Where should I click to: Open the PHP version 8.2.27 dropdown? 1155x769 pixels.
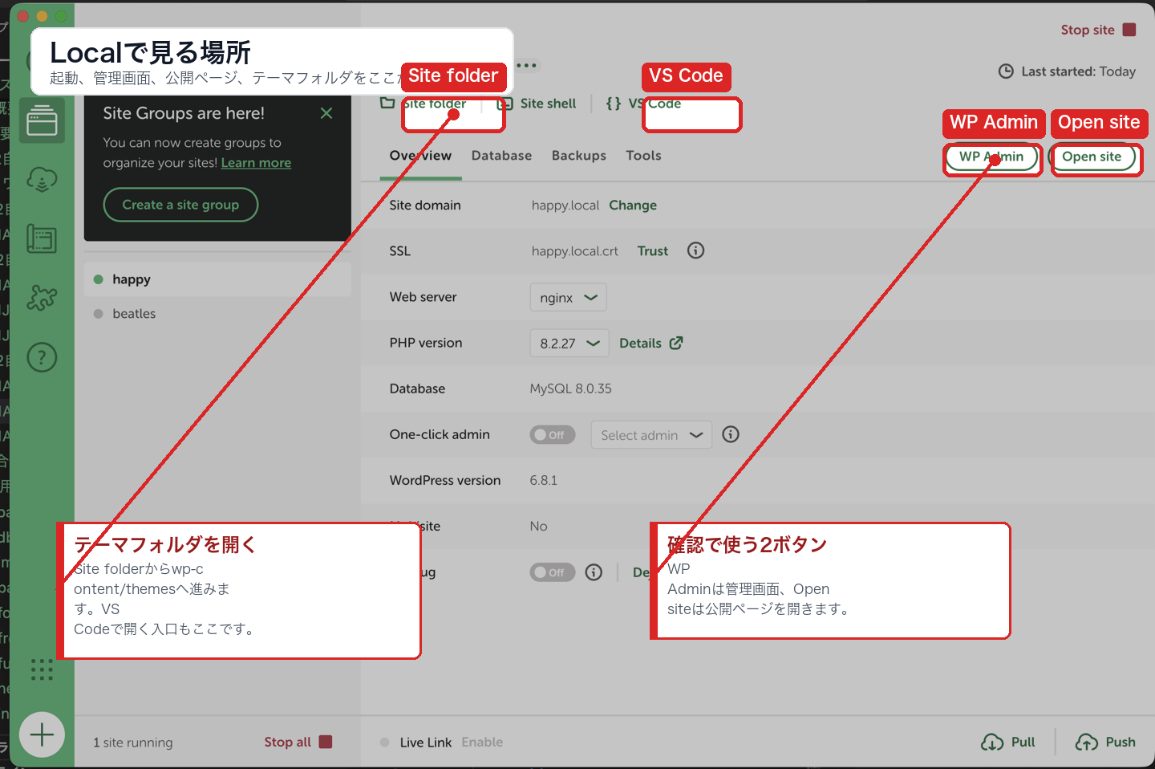pyautogui.click(x=569, y=343)
